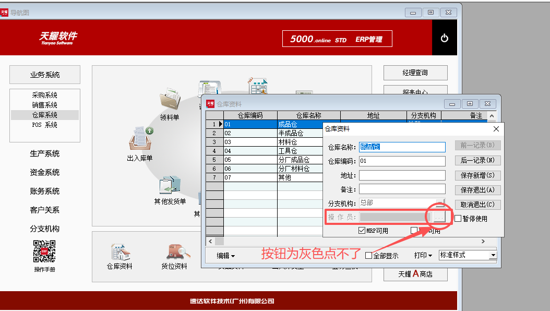Check the 全部显示 checkbox

pyautogui.click(x=369, y=256)
